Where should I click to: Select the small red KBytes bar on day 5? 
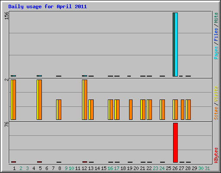(39, 162)
